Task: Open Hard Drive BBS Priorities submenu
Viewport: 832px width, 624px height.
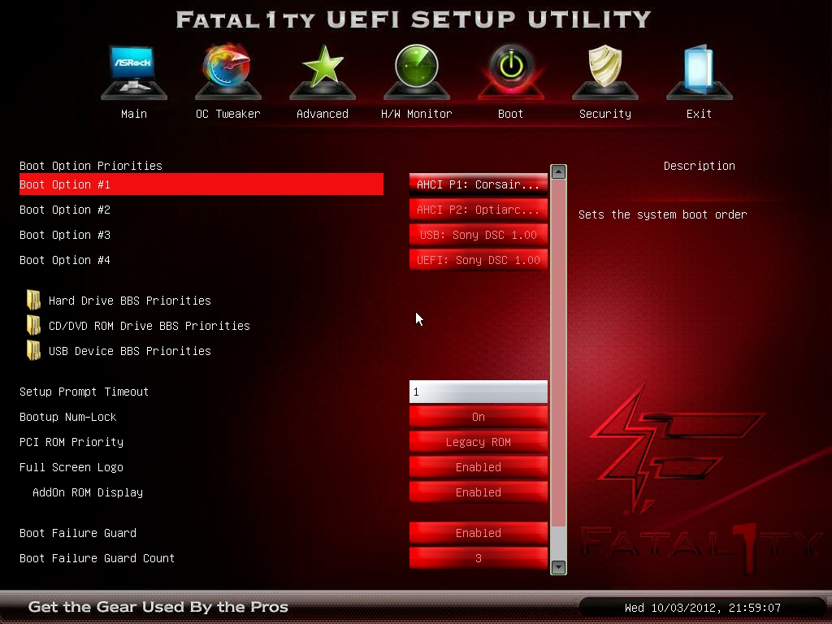Action: click(x=129, y=301)
